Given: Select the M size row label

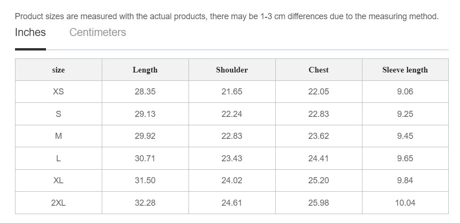Looking at the screenshot, I should [x=59, y=136].
